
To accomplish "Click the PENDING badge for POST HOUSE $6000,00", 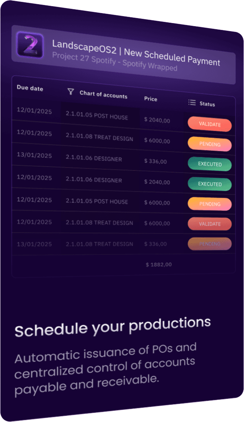I will 209,204.
